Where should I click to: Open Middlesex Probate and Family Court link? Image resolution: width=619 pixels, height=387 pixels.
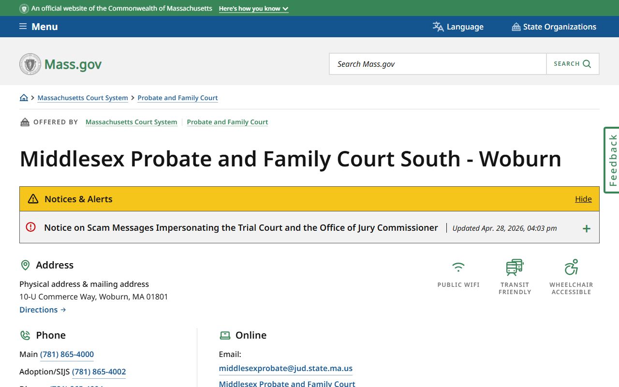[287, 384]
